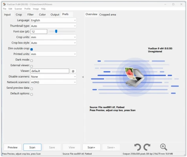187x157 pixels.
Task: Close the VueScan window
Action: click(181, 4)
